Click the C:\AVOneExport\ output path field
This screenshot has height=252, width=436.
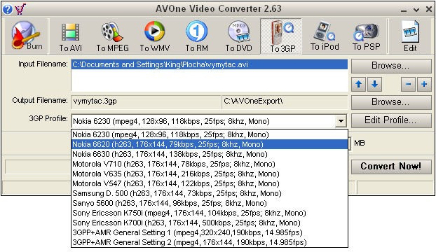tap(285, 101)
